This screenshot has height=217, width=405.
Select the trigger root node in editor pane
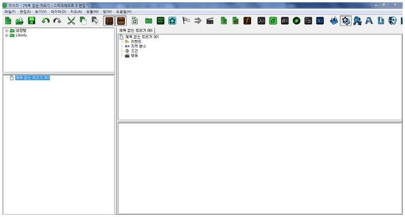tap(142, 37)
